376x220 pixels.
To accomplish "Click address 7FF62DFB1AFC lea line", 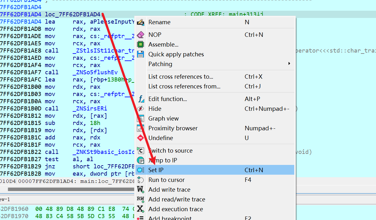I will (x=21, y=80).
